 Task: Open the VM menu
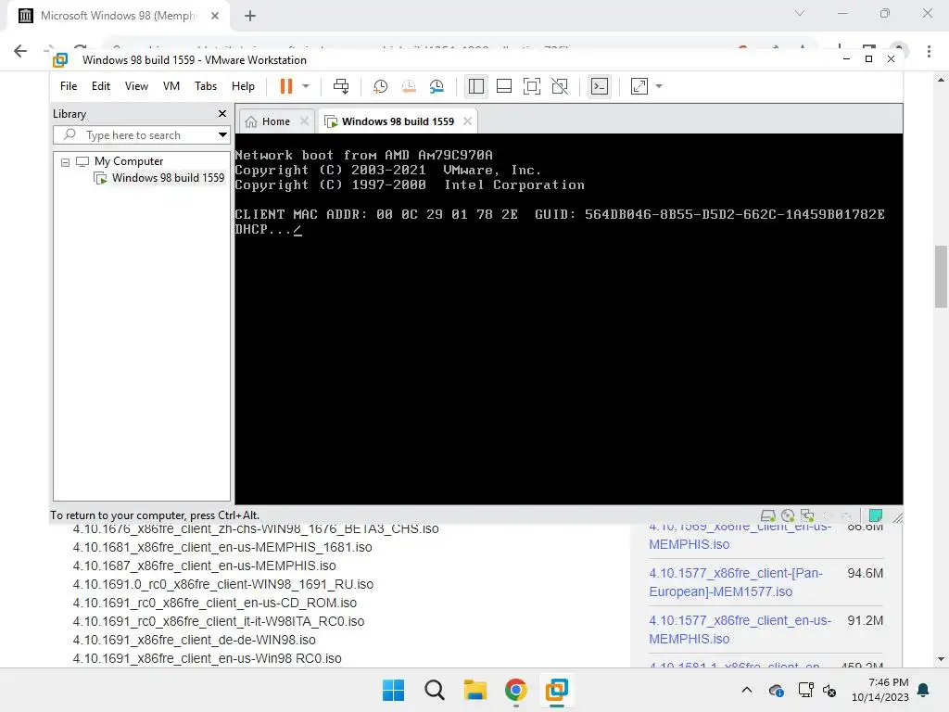tap(171, 86)
